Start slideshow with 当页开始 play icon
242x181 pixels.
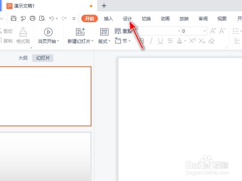[x=48, y=32]
